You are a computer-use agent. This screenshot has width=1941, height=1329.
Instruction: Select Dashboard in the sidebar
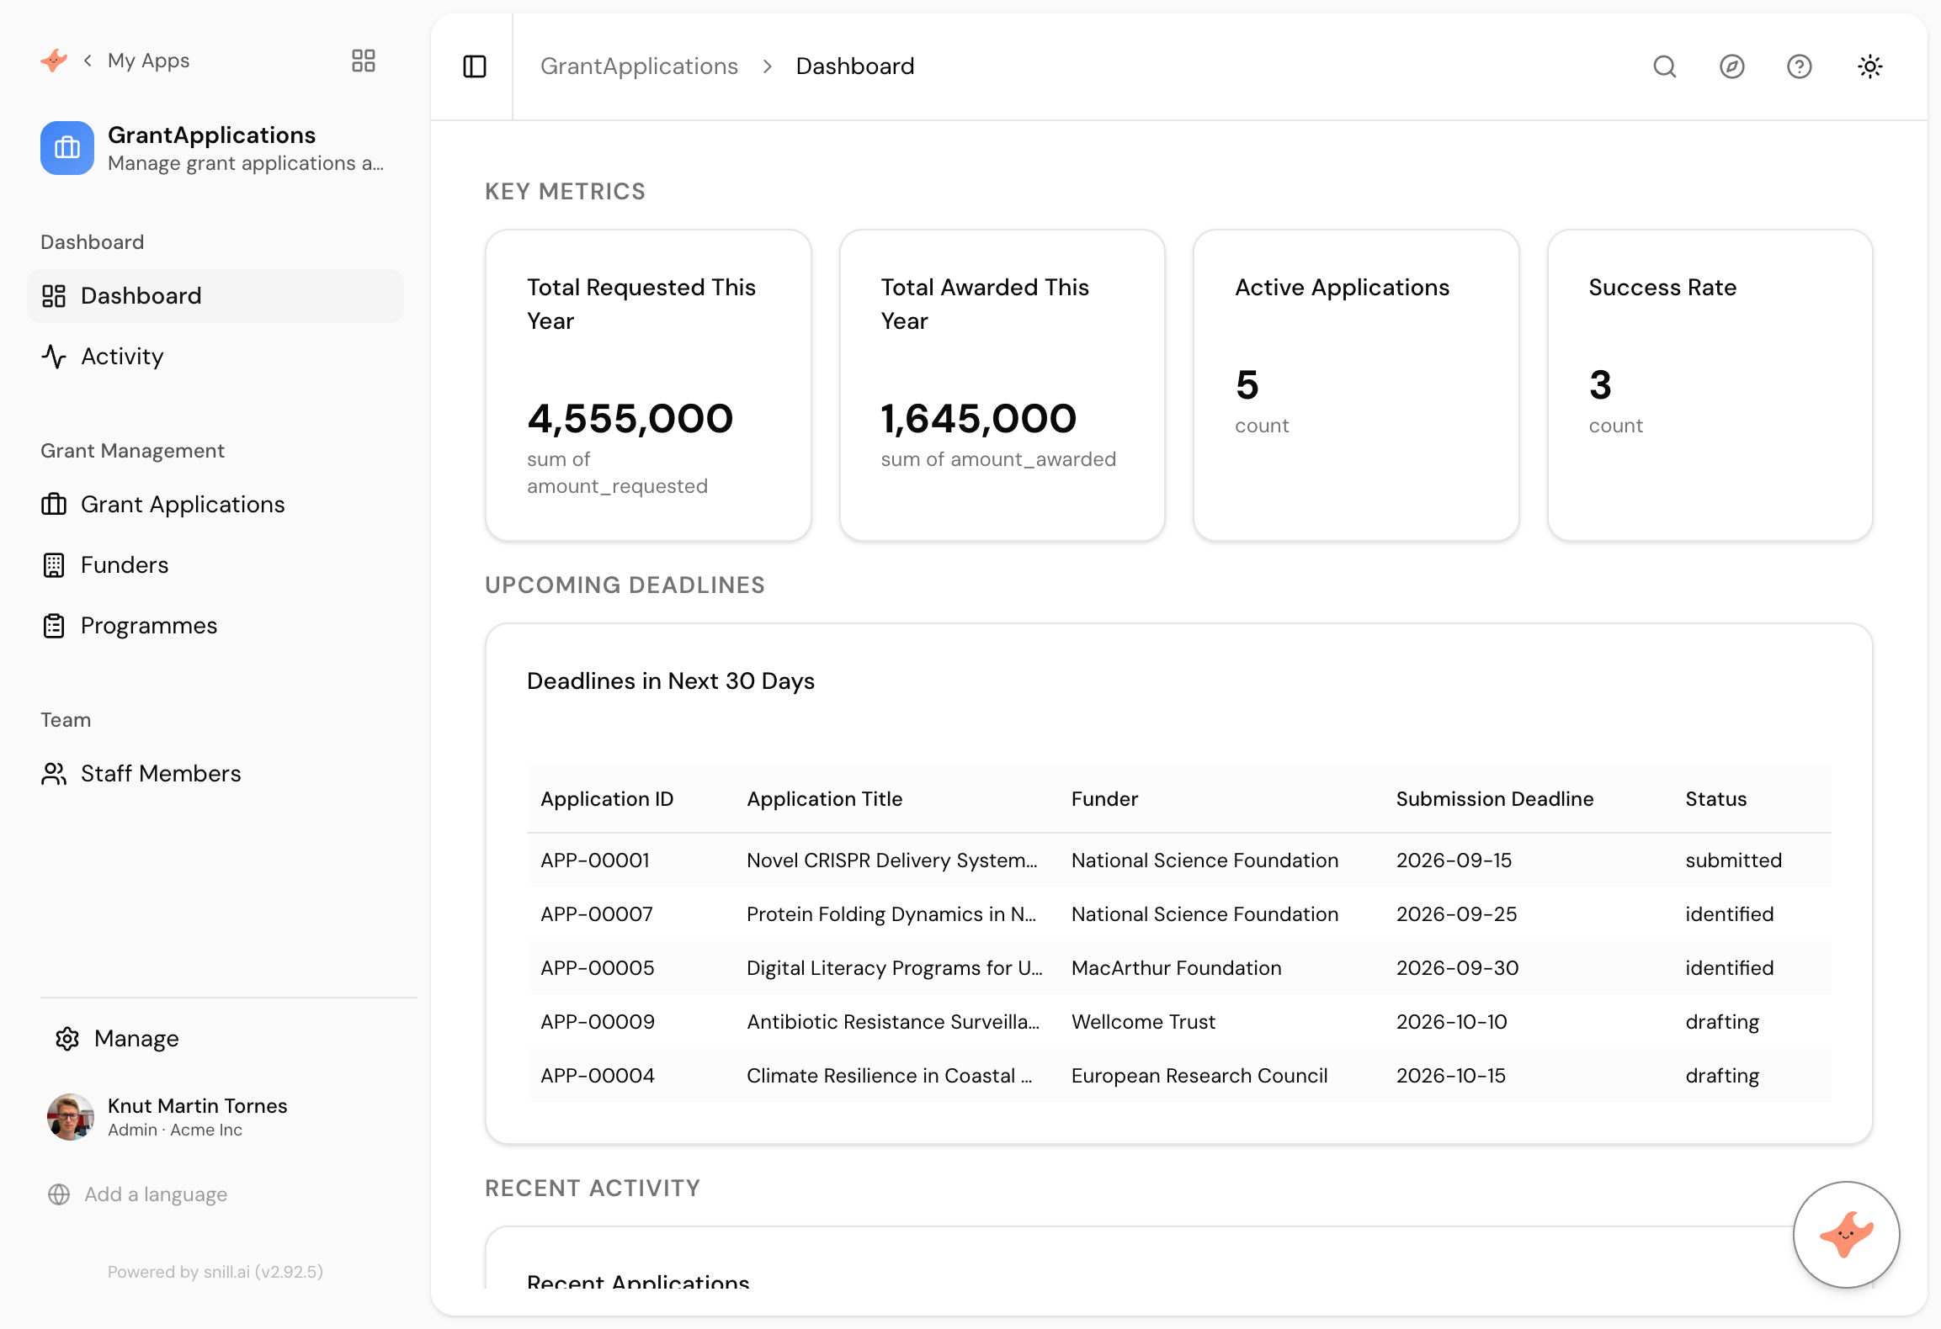point(215,296)
